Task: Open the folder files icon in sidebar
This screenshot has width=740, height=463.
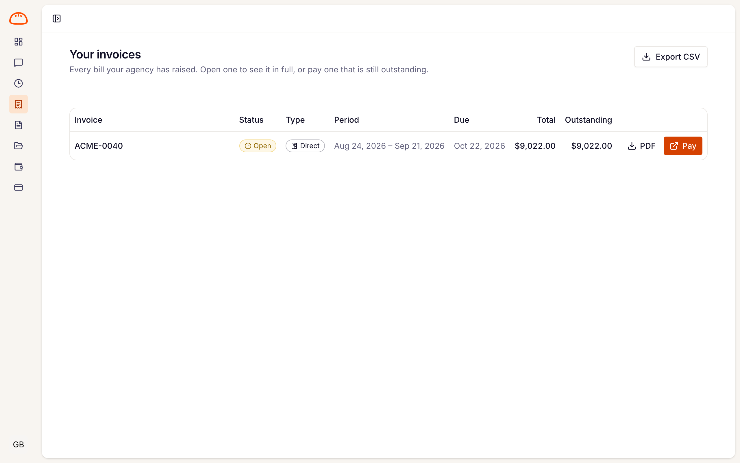Action: coord(18,146)
